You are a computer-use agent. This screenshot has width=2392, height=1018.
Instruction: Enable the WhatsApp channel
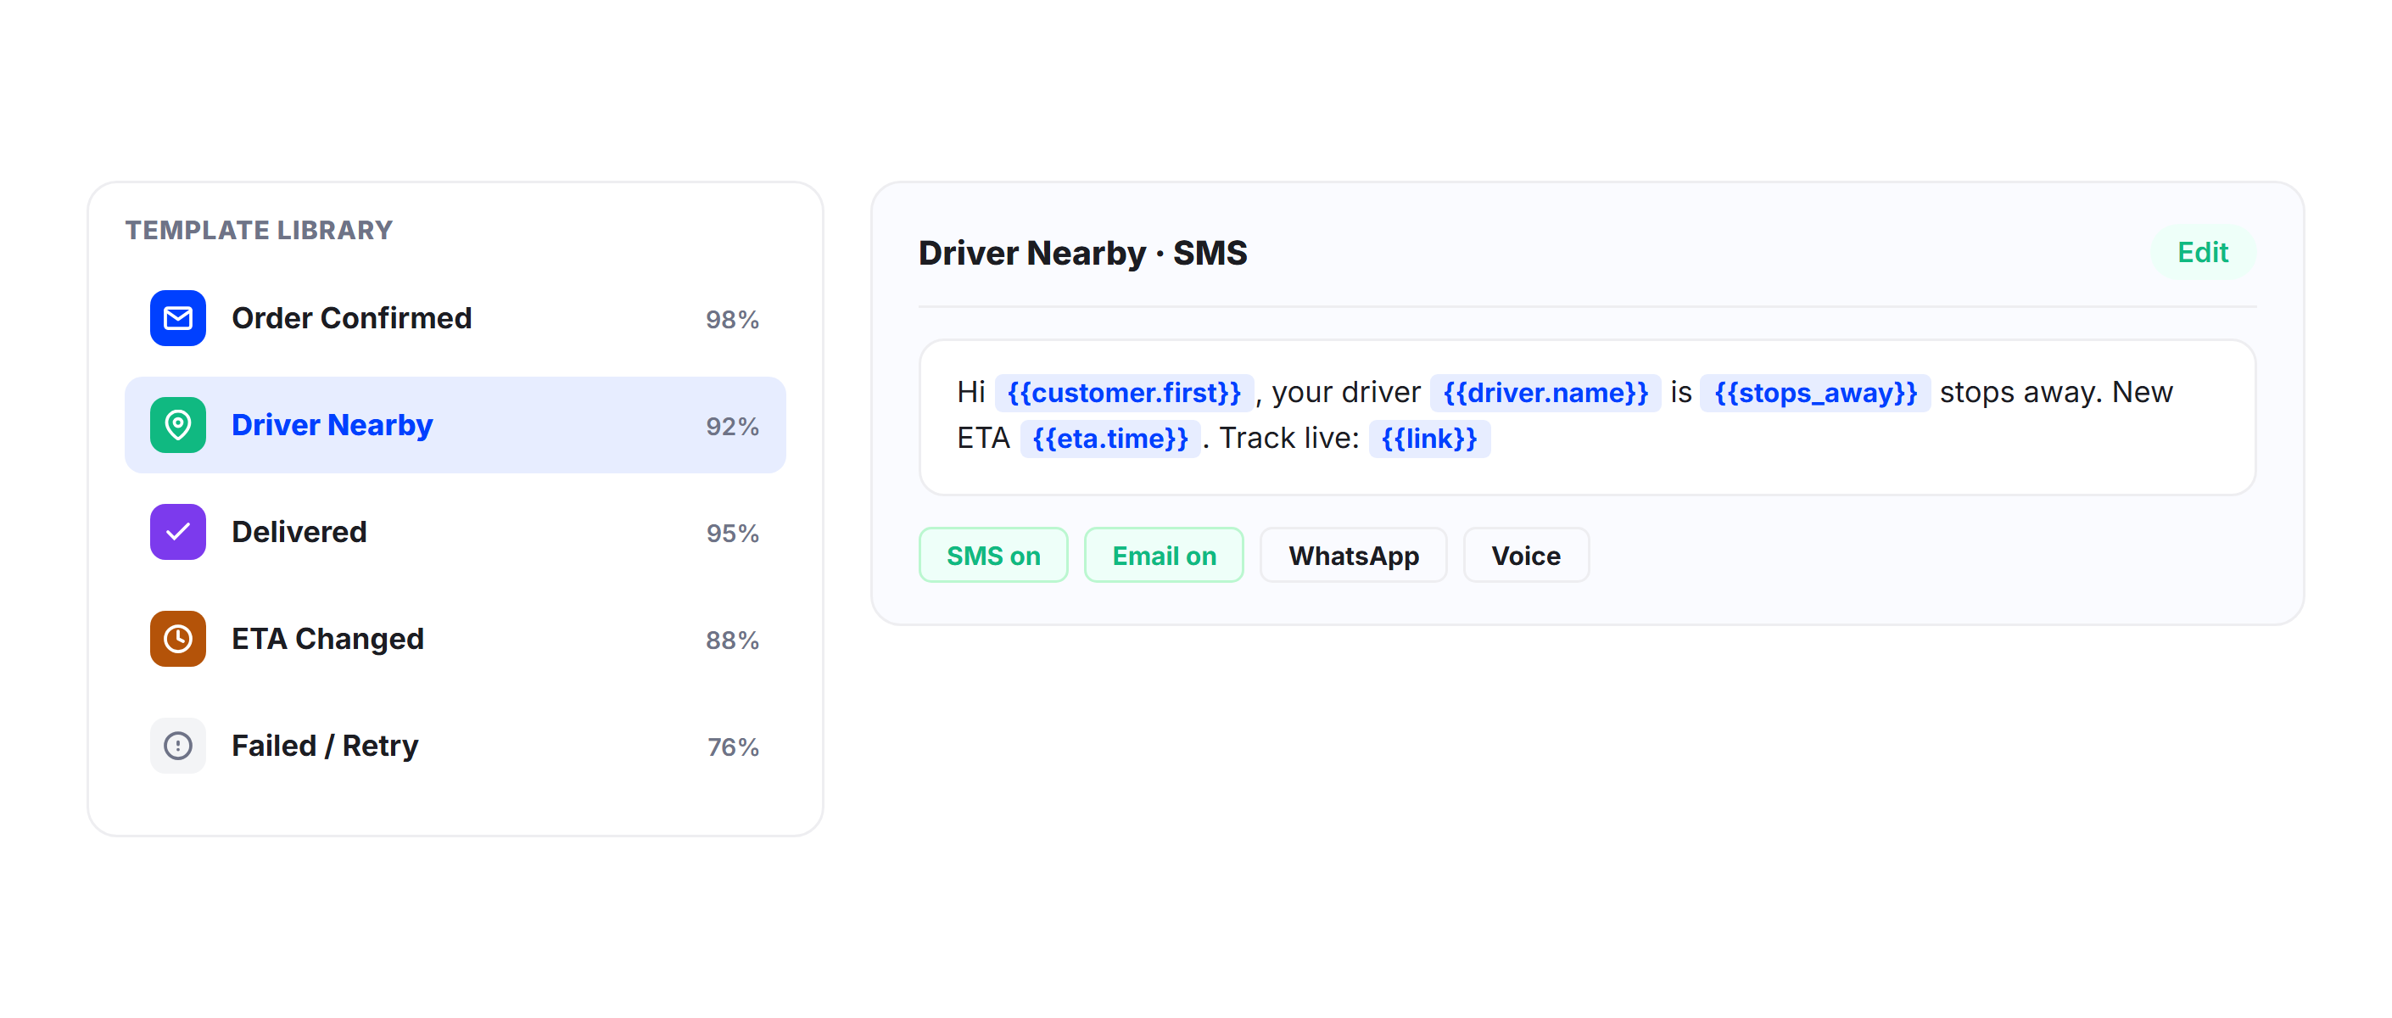point(1353,556)
